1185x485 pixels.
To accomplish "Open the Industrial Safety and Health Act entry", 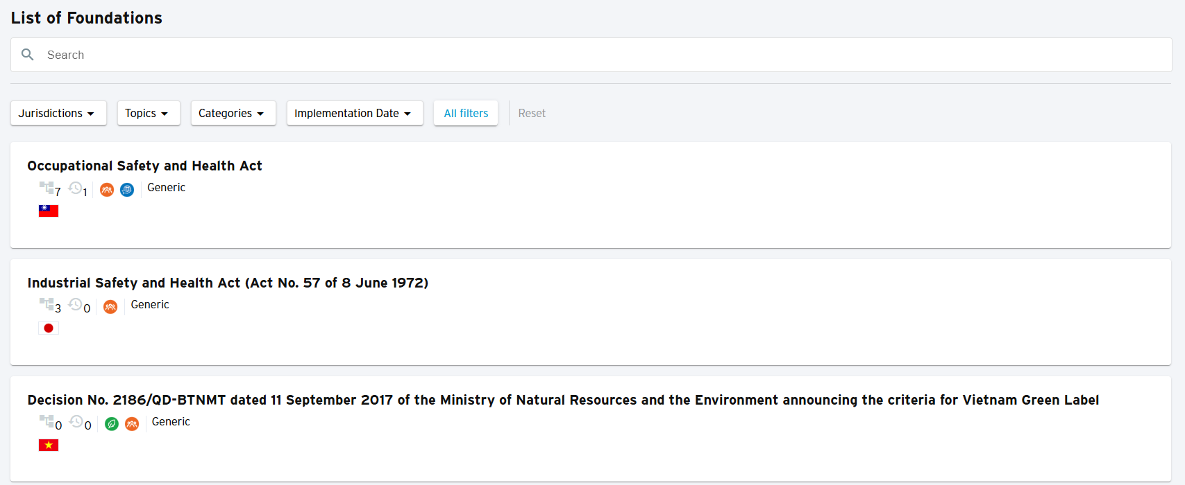I will (x=228, y=283).
